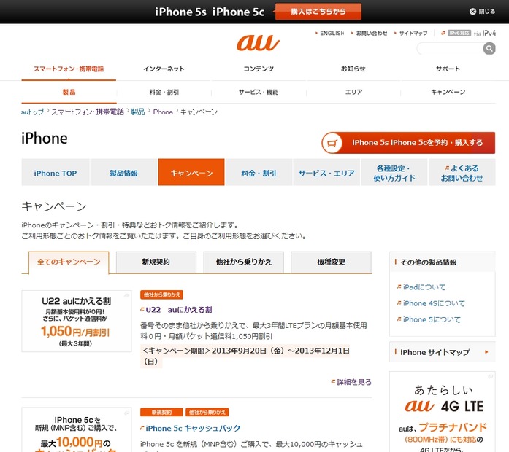Click auトップ breadcrumb link
509x452 pixels.
coord(32,112)
